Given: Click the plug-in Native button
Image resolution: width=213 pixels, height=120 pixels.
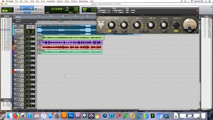Looking at the screenshot, I should [x=133, y=12].
